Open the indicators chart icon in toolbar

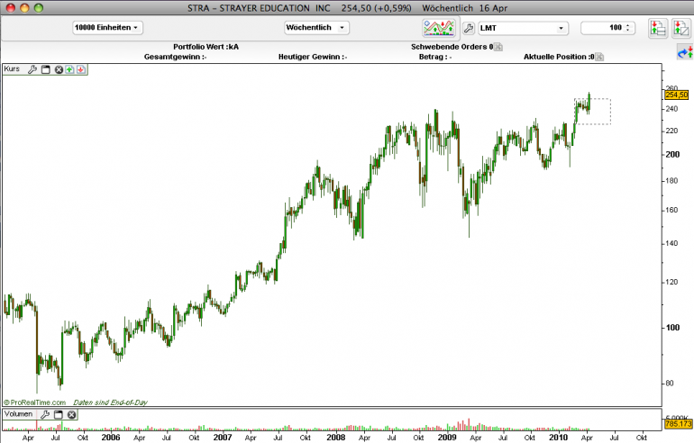click(x=439, y=28)
